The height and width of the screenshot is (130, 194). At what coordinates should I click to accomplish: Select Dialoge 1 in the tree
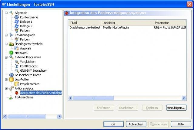pos(26,22)
